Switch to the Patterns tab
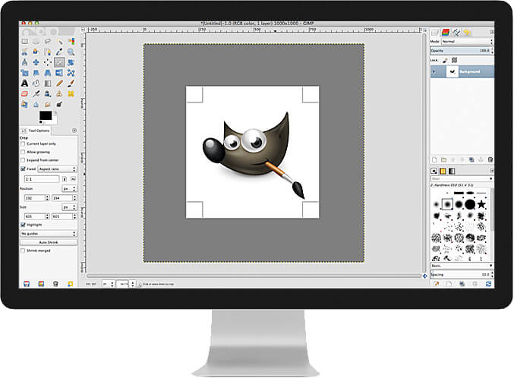 (443, 171)
